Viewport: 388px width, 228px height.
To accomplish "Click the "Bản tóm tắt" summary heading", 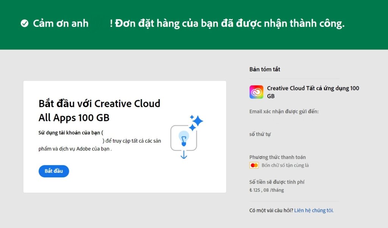I will [265, 69].
